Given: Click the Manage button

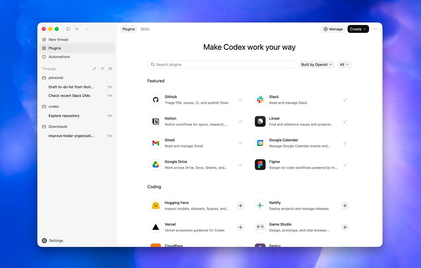Looking at the screenshot, I should [x=333, y=29].
